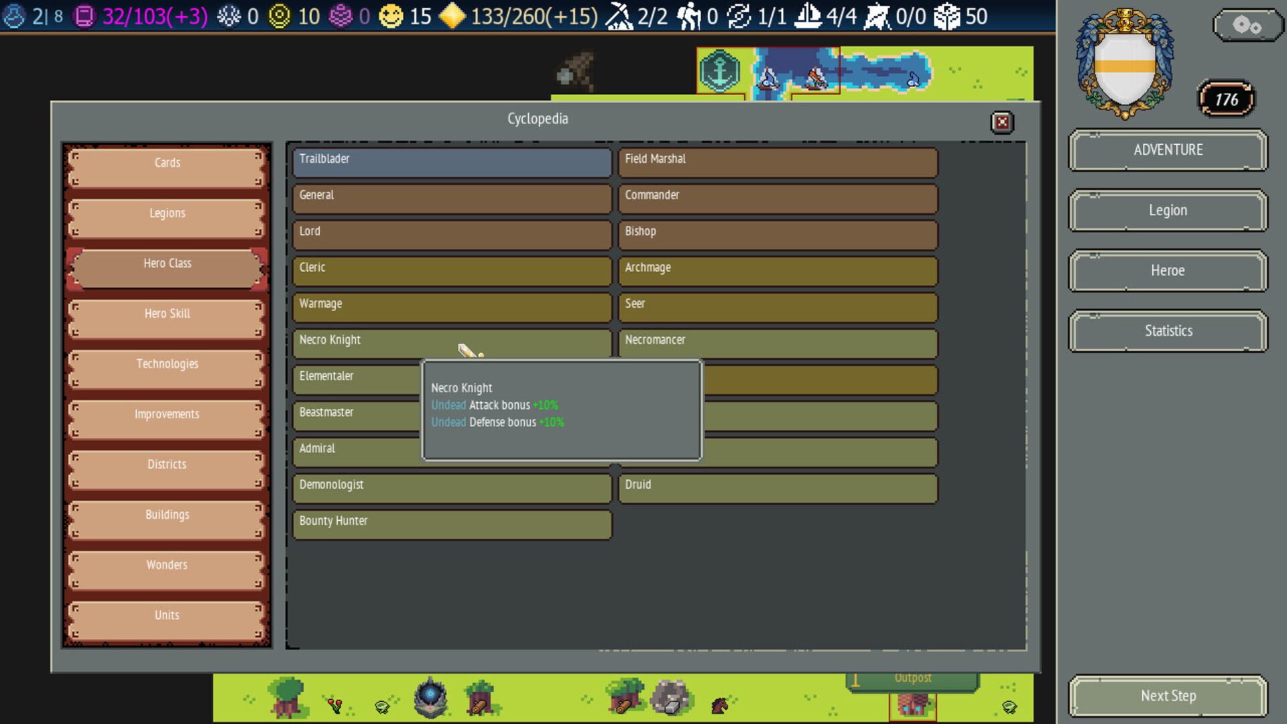Click the anchor harbor icon on the map
1287x724 pixels.
pyautogui.click(x=719, y=71)
